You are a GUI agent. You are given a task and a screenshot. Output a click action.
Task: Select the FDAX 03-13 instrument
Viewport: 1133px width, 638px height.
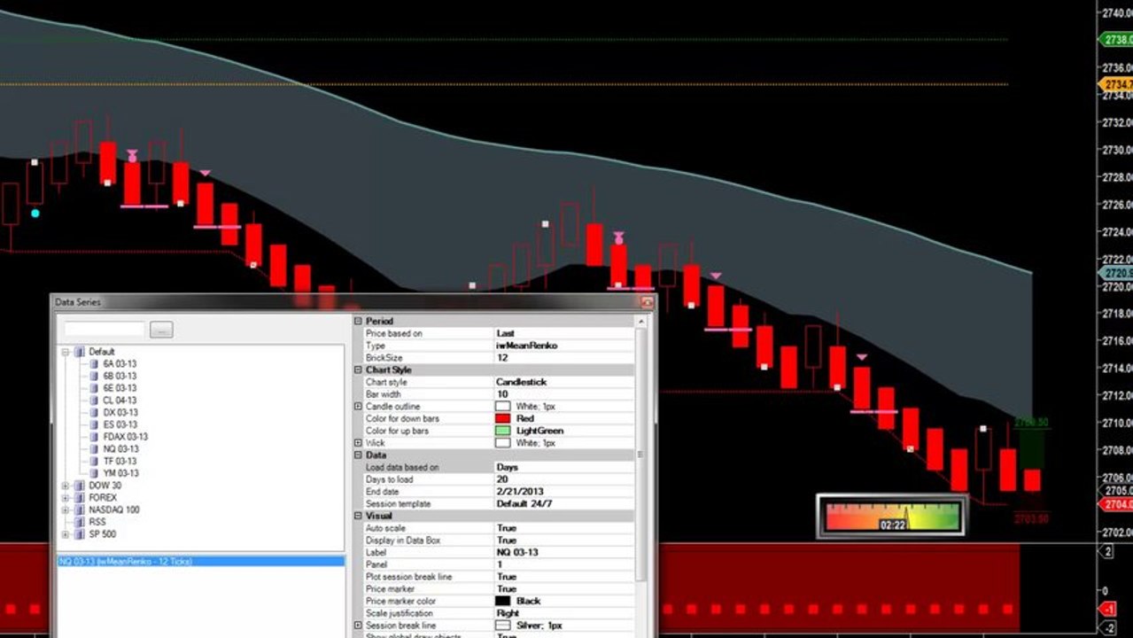[125, 437]
